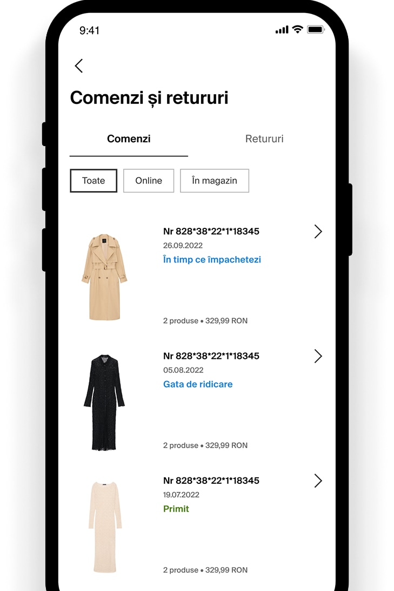394x591 pixels.
Task: Tap the cellular signal bars icon
Action: (x=282, y=30)
